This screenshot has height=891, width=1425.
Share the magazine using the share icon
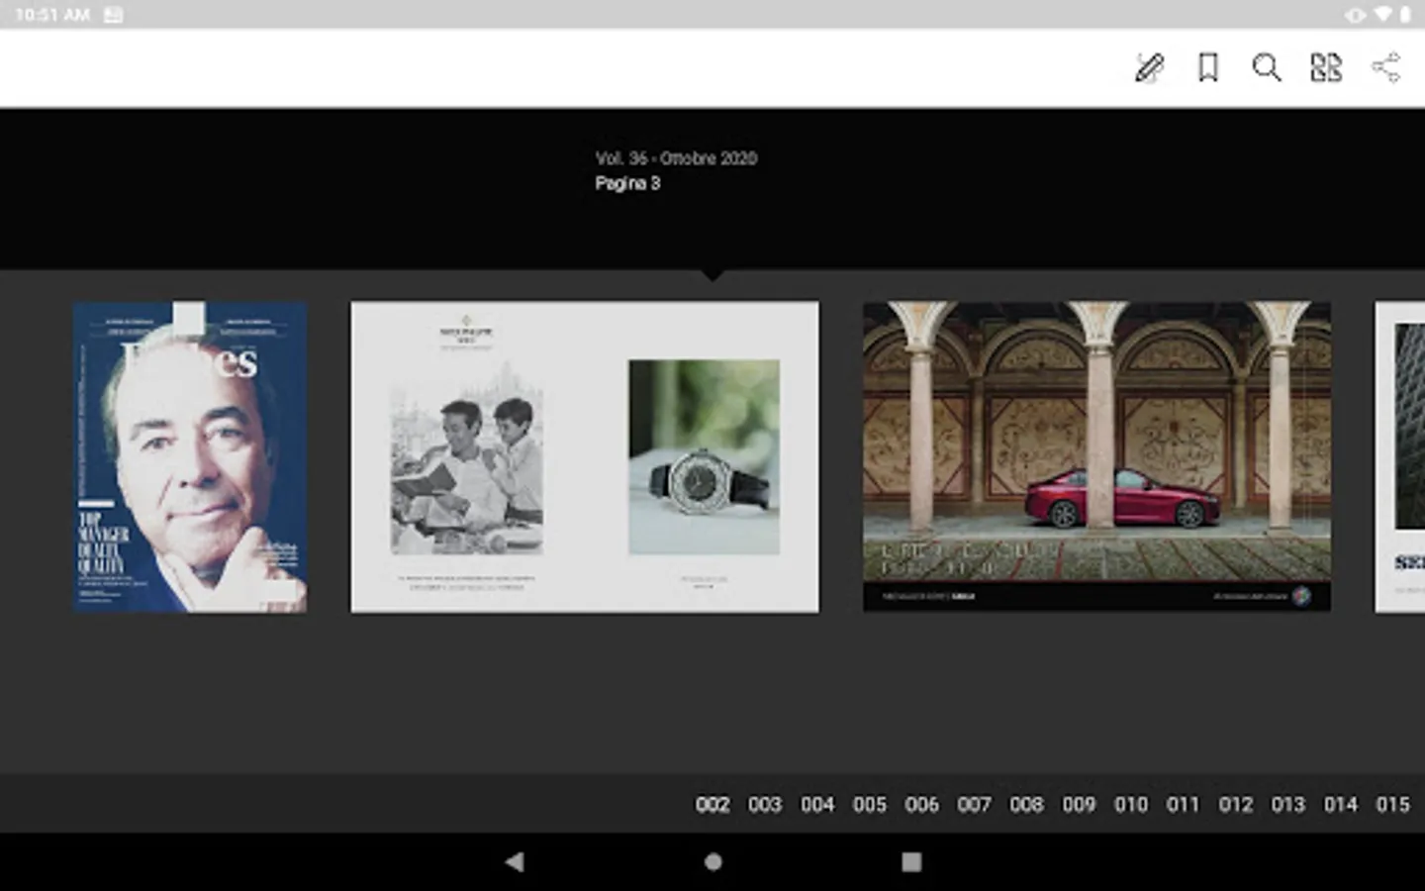[1385, 68]
